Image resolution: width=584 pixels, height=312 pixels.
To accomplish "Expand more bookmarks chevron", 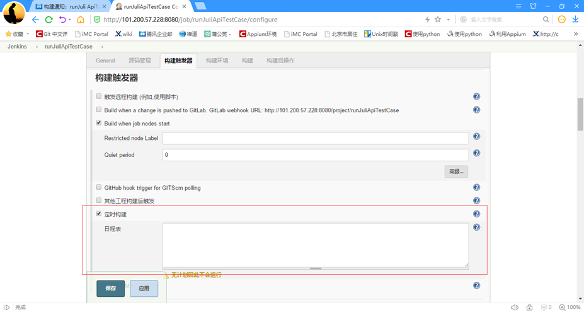I will 576,34.
